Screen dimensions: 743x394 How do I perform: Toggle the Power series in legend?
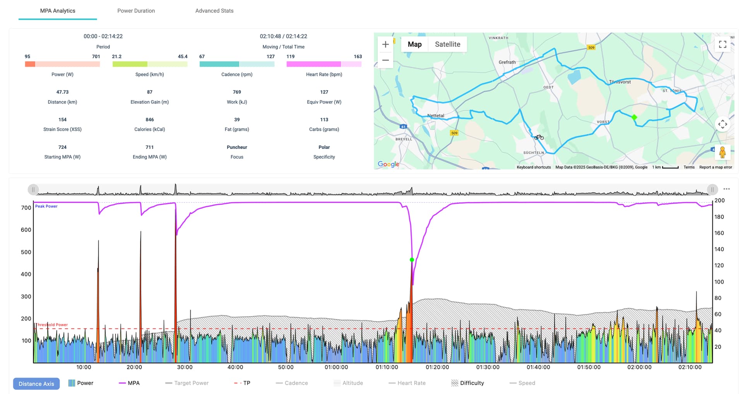click(x=81, y=383)
